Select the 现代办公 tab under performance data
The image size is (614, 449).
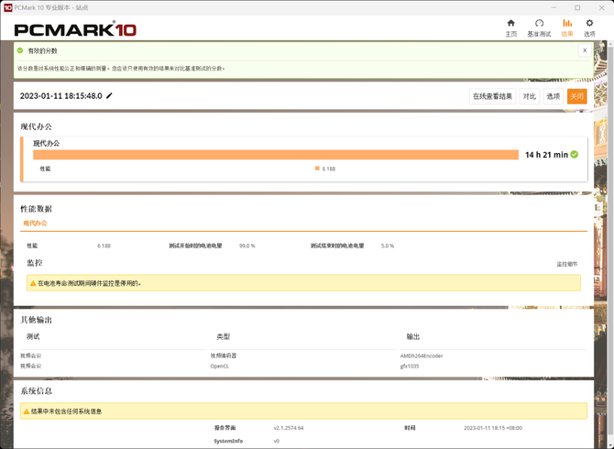pos(35,224)
